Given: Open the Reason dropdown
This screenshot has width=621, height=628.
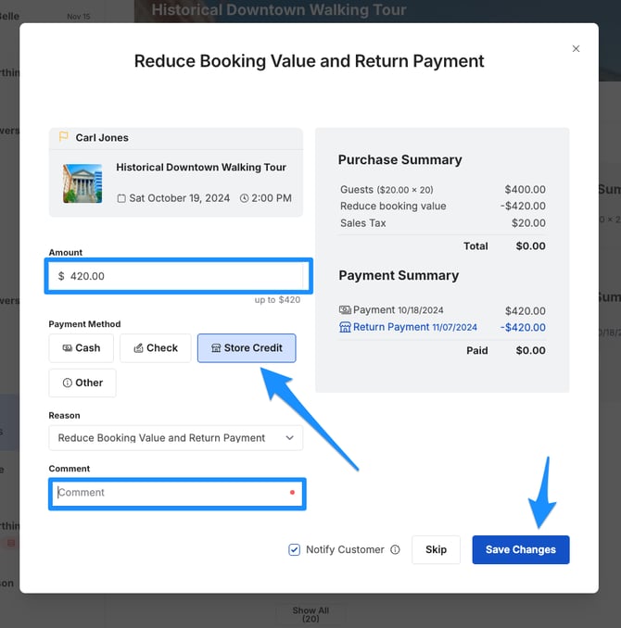Looking at the screenshot, I should coord(175,438).
